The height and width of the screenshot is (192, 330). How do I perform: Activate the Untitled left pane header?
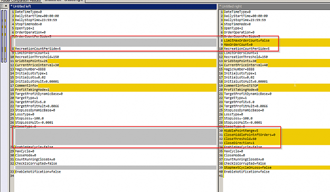coord(113,6)
